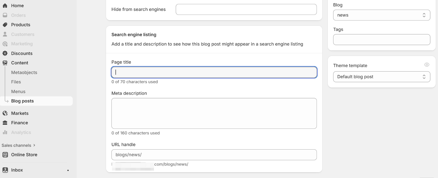Click the Content icon in sidebar
The image size is (438, 178).
[x=5, y=63]
